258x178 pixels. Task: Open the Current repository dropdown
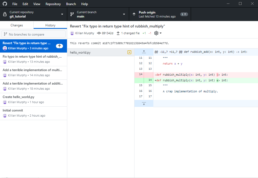coord(33,14)
